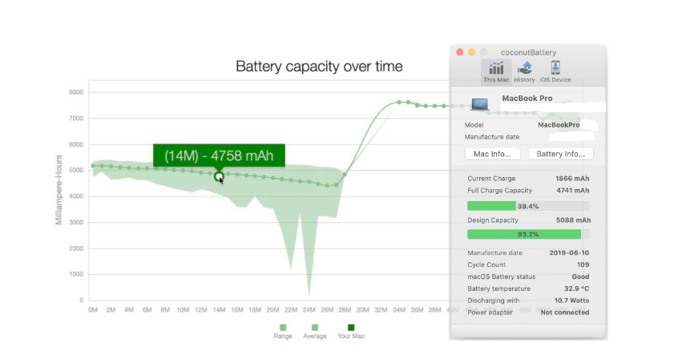Open the iOS Device tab
Viewport: 686px width, 363px height.
pos(555,72)
